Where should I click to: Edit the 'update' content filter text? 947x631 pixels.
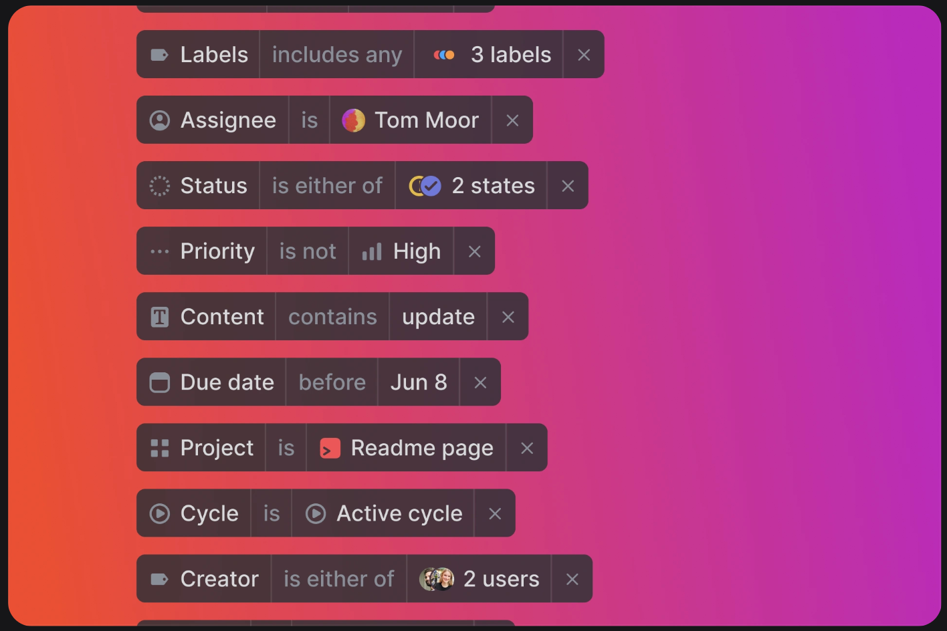[438, 317]
